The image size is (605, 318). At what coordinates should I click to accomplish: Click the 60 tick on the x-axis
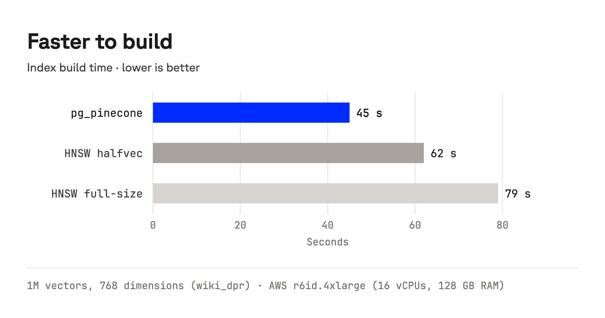415,225
